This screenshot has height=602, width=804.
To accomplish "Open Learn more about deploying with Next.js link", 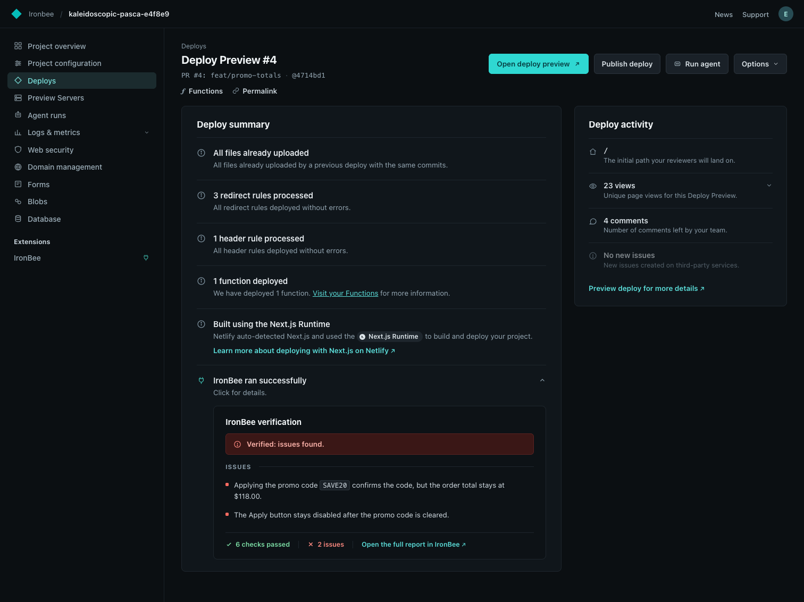I will click(304, 351).
